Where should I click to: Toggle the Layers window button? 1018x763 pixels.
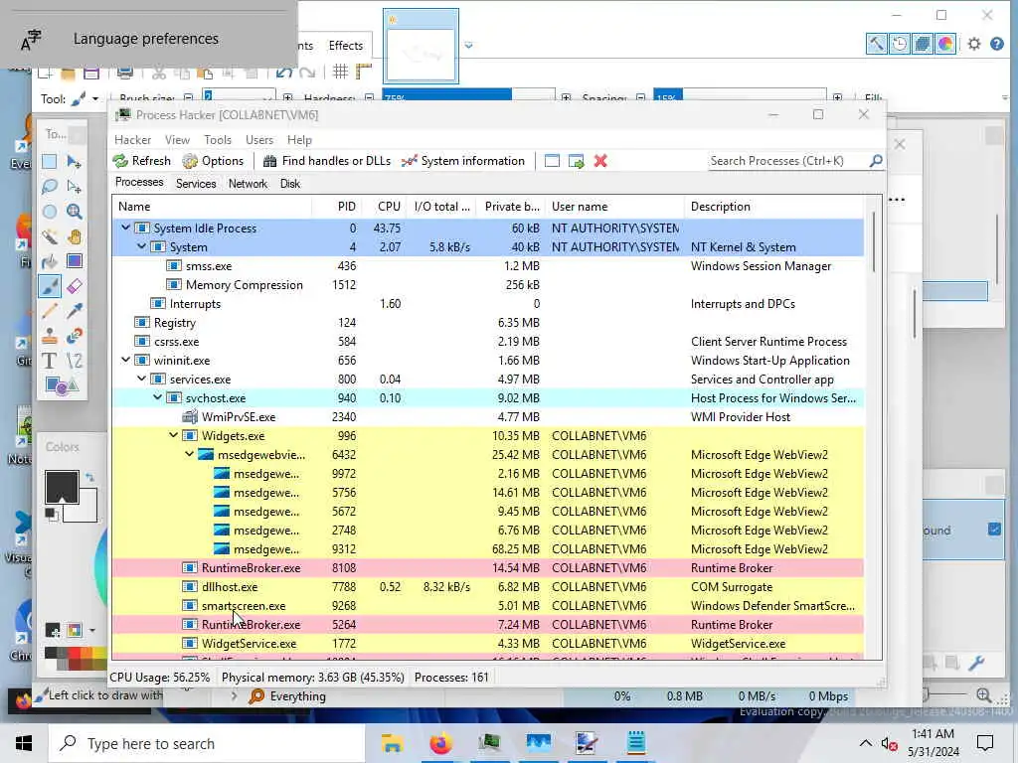click(x=922, y=44)
